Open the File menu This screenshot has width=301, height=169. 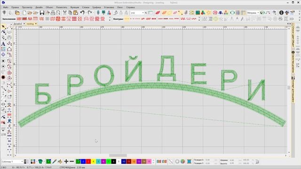click(6, 8)
